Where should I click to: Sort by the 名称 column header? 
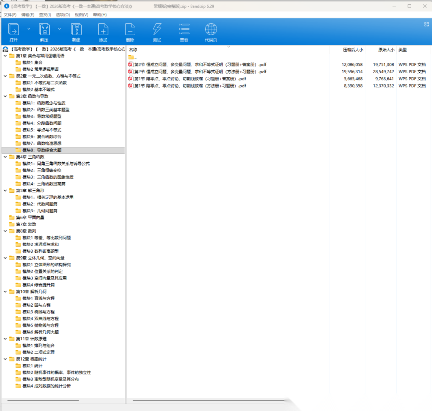[x=133, y=50]
